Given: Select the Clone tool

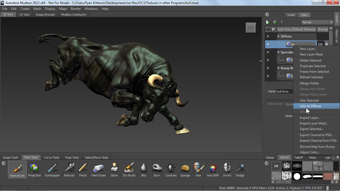Looking at the screenshot, I should pyautogui.click(x=114, y=170).
